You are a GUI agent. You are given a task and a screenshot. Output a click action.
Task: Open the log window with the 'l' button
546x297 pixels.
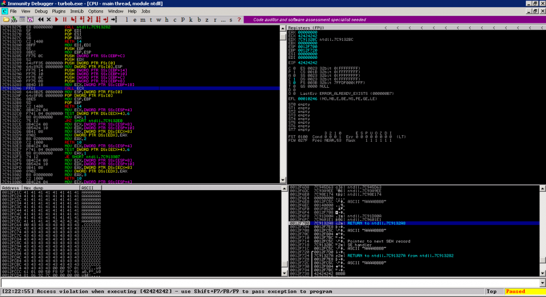(x=127, y=20)
